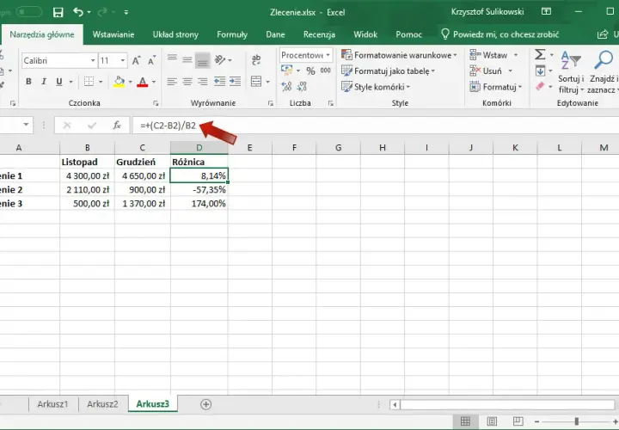Click the Insert Function fx icon

click(x=117, y=126)
